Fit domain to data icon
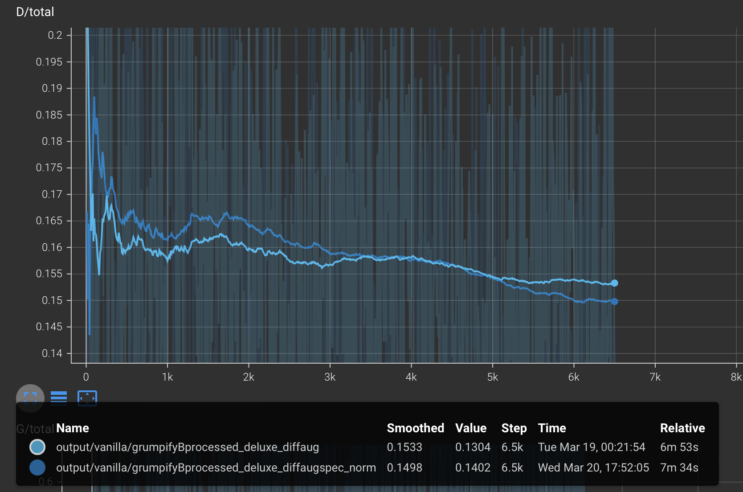 [87, 398]
